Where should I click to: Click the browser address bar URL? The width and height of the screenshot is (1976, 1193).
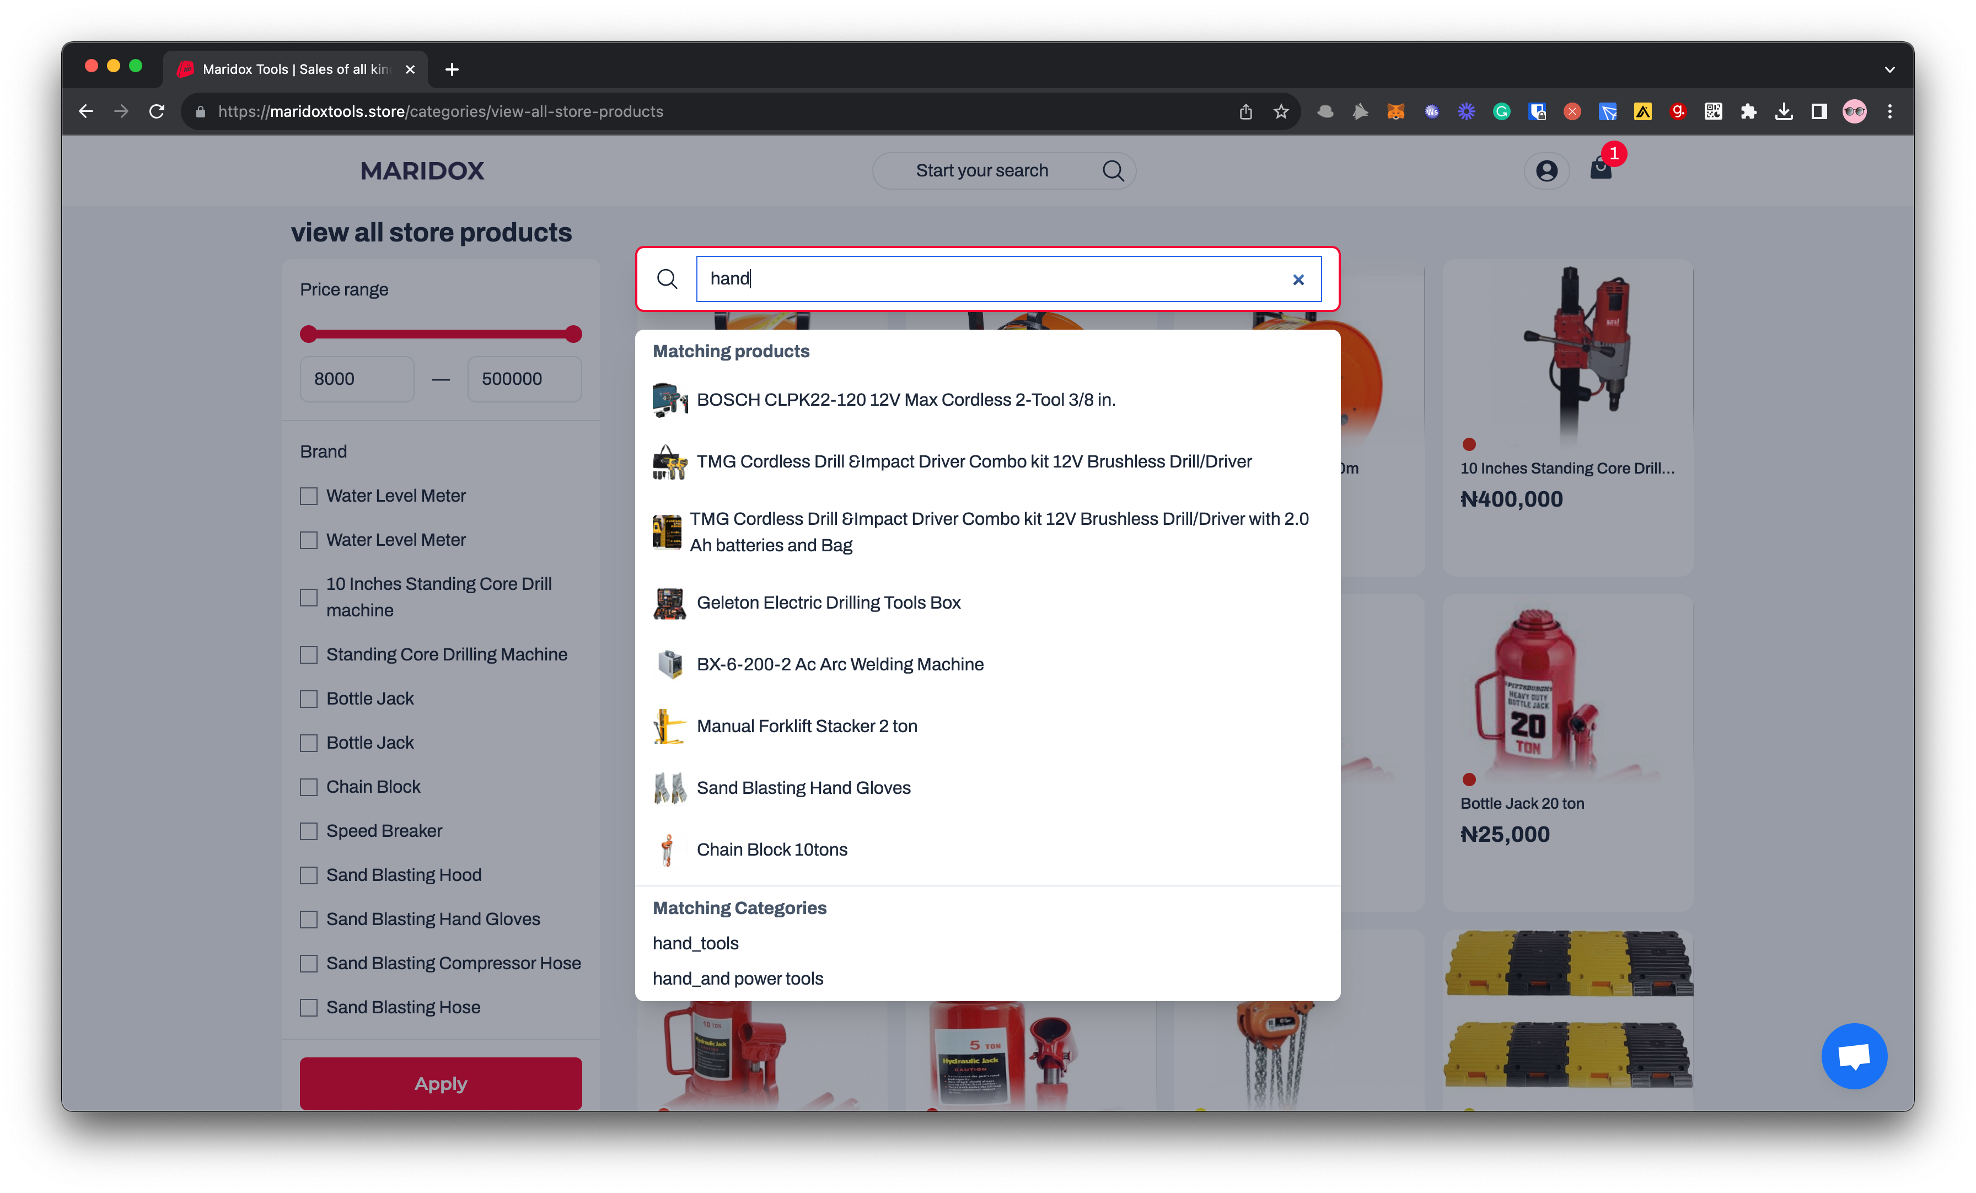(x=441, y=111)
